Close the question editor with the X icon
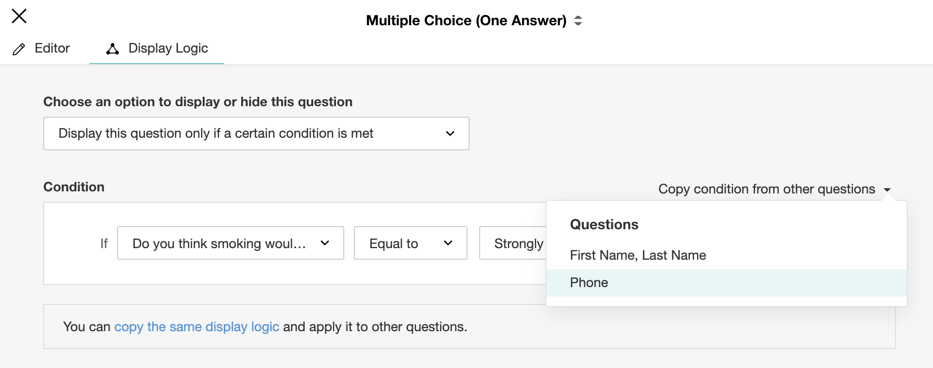The width and height of the screenshot is (933, 368). click(19, 16)
